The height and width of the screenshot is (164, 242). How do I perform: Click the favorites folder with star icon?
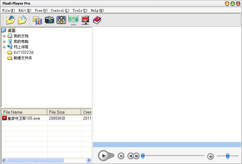click(x=22, y=20)
